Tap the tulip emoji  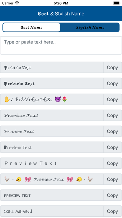coord(64,99)
